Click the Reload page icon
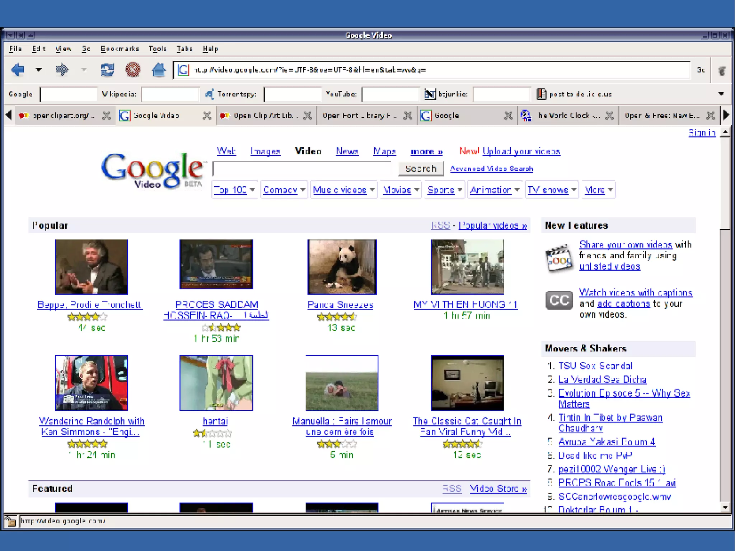 pos(107,69)
